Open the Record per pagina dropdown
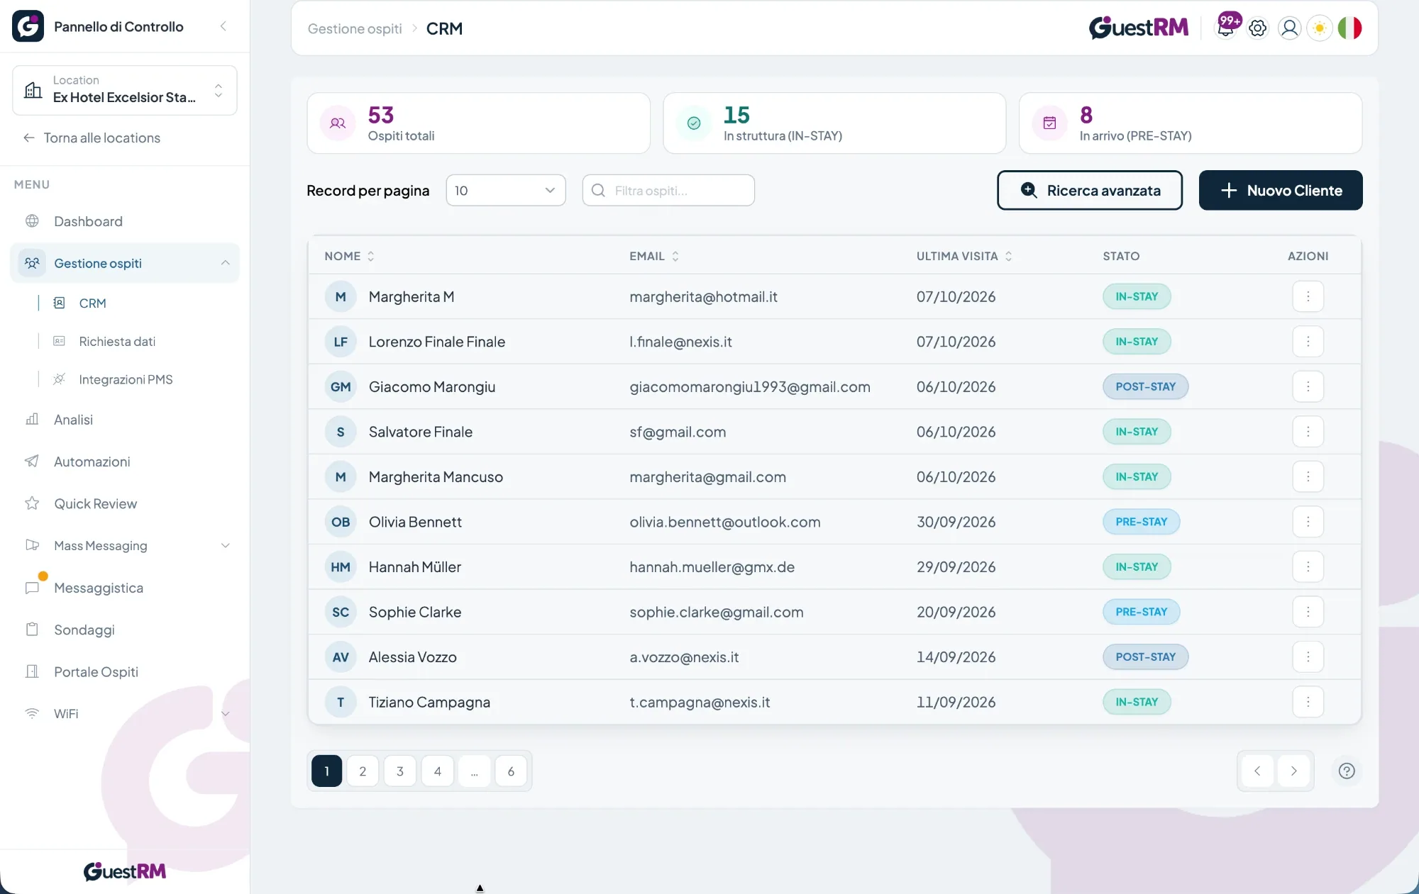This screenshot has width=1419, height=894. [x=505, y=191]
